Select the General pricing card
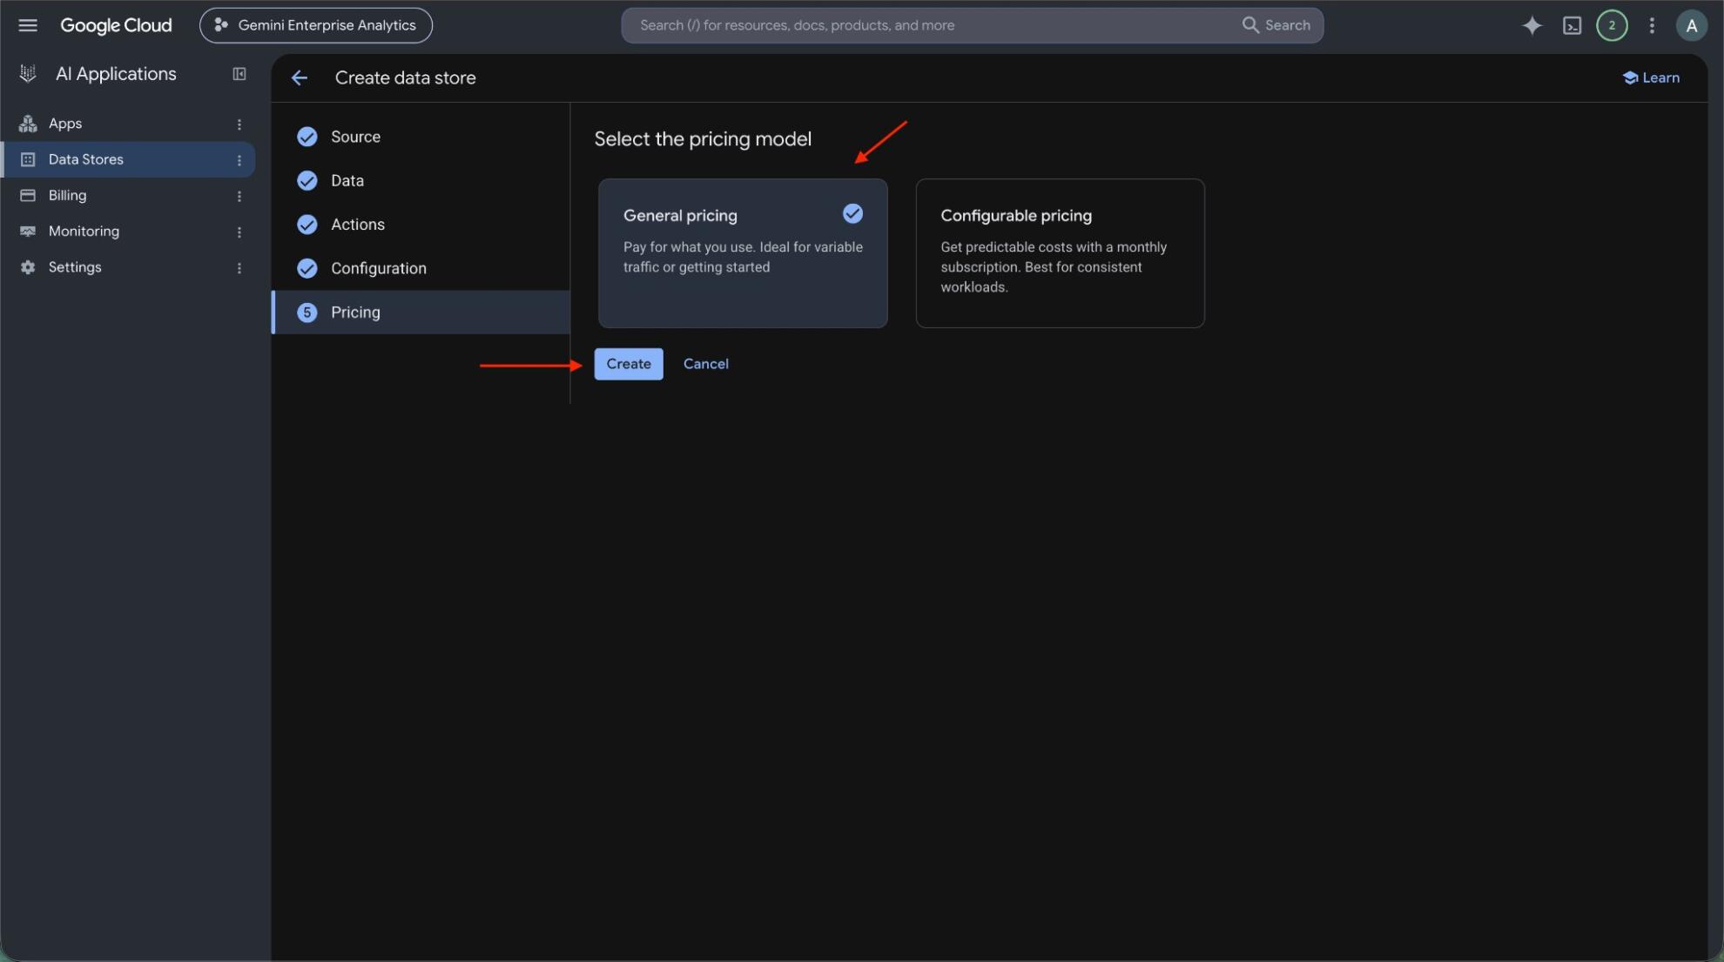 (x=743, y=253)
